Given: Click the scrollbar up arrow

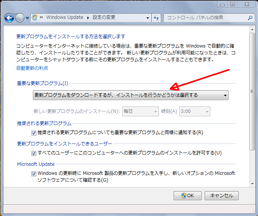Looking at the screenshot, I should [x=252, y=29].
